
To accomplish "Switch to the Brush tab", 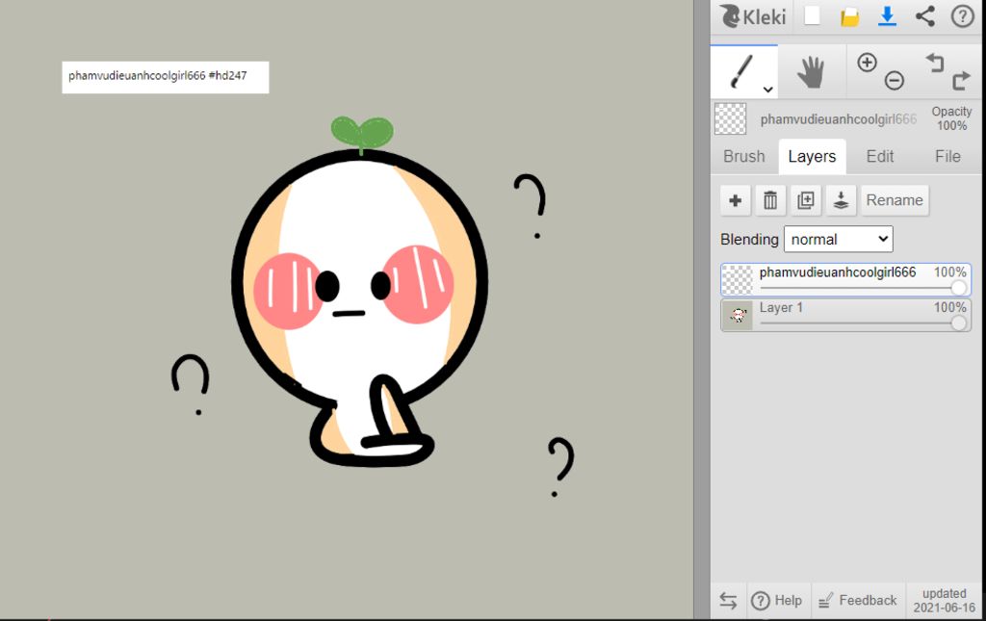I will coord(744,157).
